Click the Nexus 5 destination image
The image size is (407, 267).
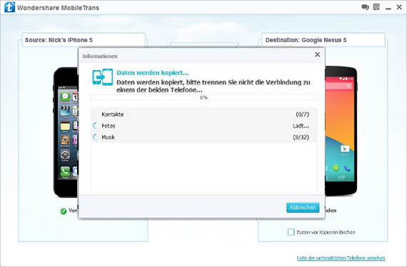(x=341, y=131)
